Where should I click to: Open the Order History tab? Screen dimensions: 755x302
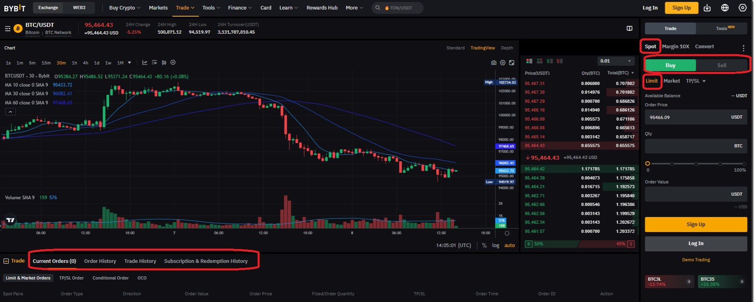[100, 261]
